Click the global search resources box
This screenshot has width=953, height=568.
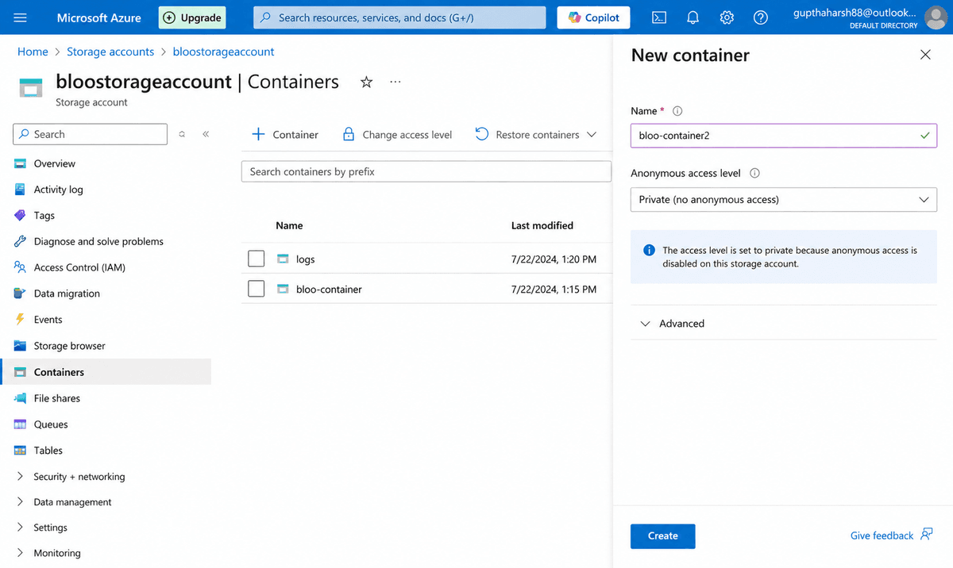[400, 17]
